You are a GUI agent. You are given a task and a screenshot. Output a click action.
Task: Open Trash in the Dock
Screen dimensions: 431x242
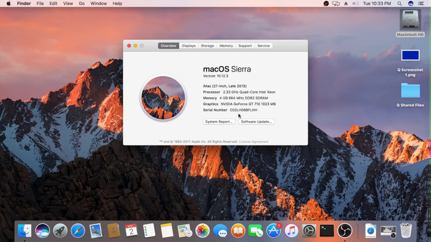[406, 231]
